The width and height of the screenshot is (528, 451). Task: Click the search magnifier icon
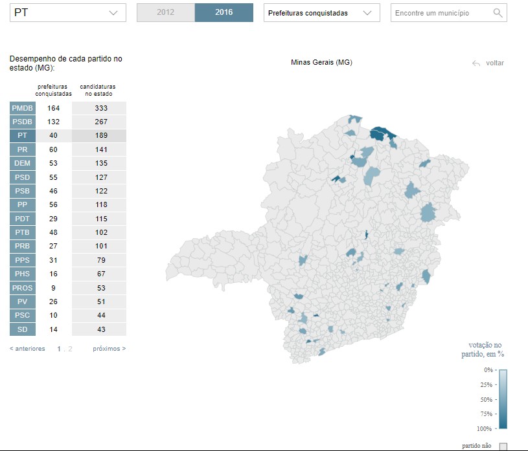[497, 13]
